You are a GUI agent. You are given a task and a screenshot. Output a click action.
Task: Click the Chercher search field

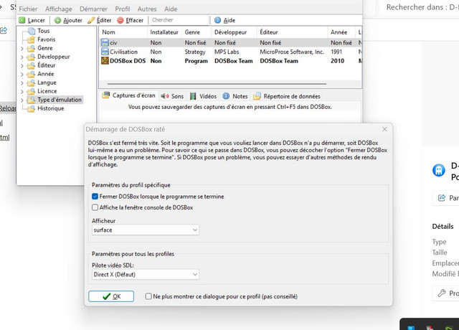click(x=179, y=20)
